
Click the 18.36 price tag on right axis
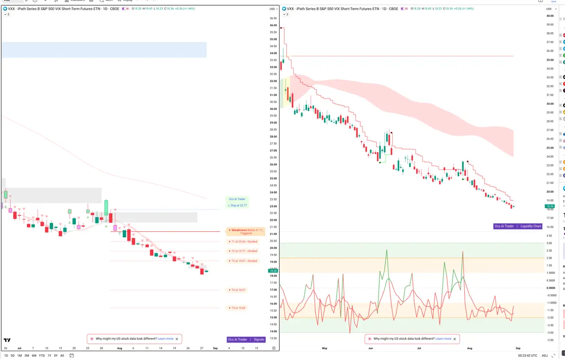coord(550,206)
